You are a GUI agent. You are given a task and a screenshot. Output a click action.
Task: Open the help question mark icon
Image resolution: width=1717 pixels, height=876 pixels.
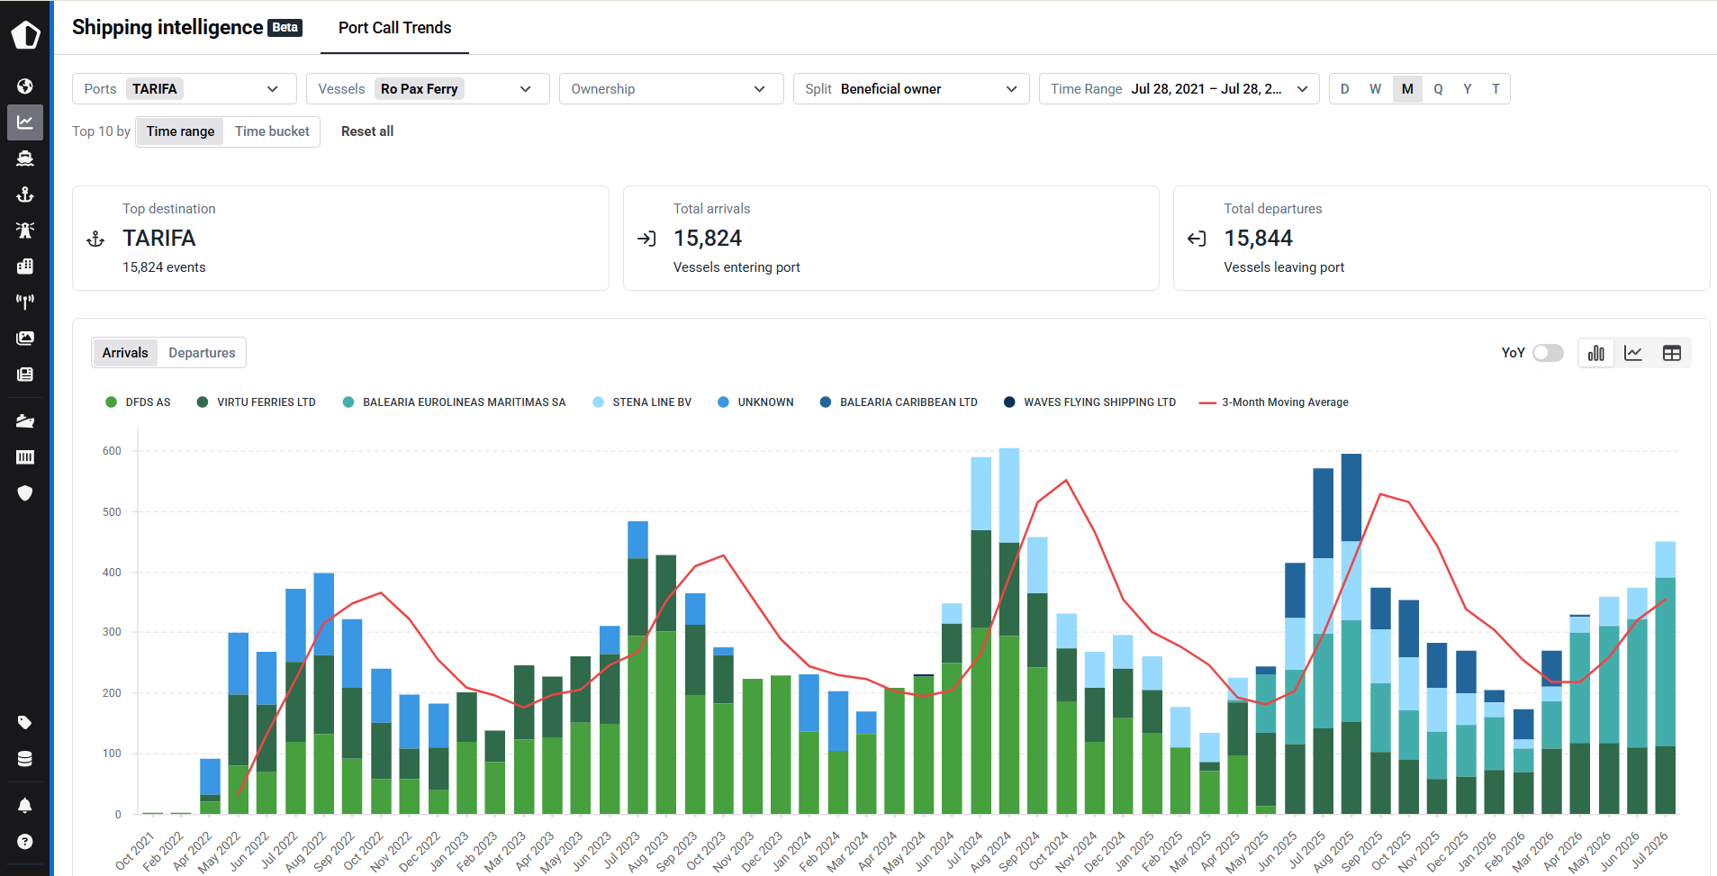[x=25, y=842]
